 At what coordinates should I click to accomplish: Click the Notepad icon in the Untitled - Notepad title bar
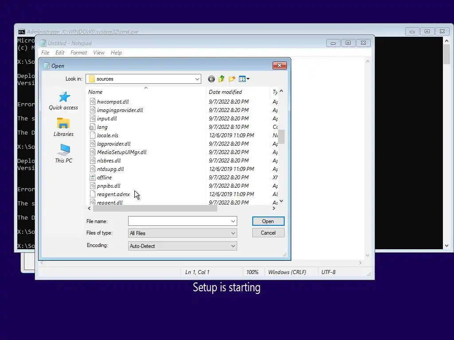click(43, 43)
